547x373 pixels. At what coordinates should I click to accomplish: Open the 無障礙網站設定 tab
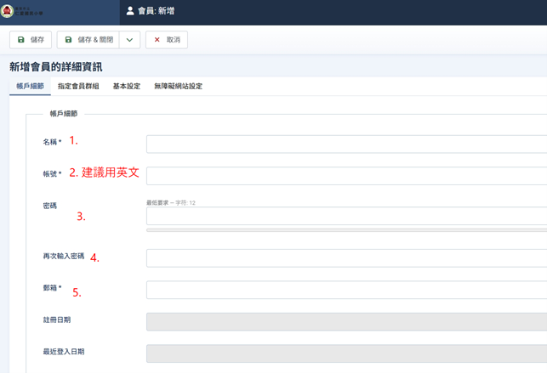pos(179,86)
